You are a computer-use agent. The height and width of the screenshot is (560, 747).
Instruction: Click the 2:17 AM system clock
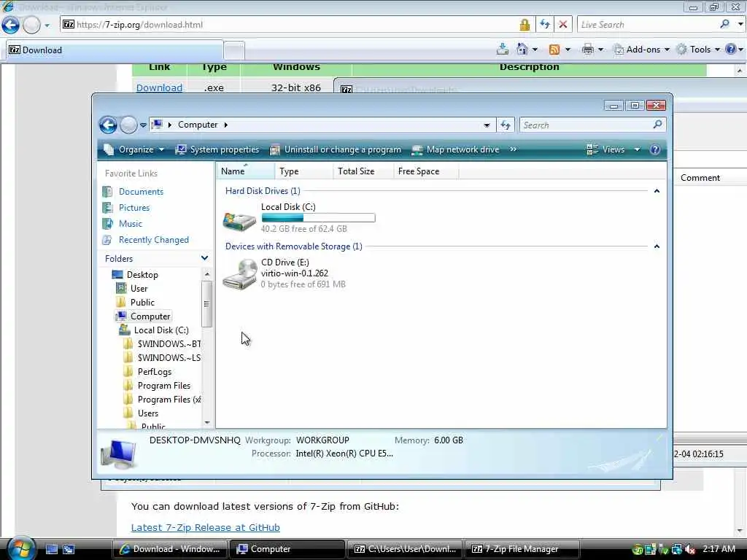[x=719, y=549]
